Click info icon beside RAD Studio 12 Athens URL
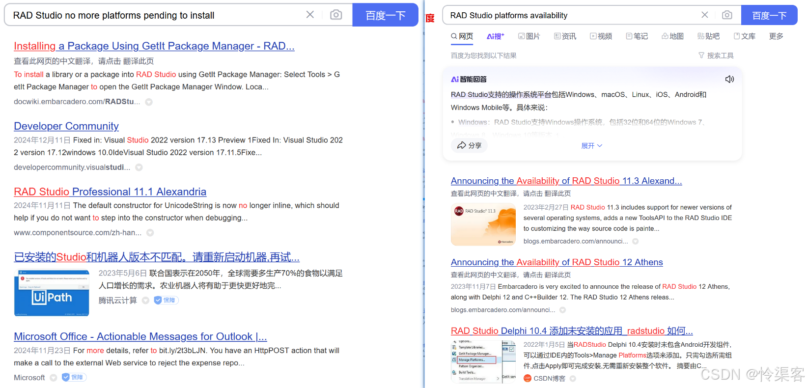The height and width of the screenshot is (388, 807). 563,310
